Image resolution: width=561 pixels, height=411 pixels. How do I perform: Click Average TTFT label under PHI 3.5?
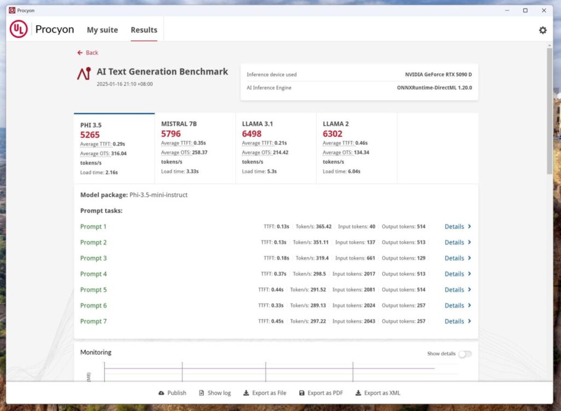tap(95, 144)
